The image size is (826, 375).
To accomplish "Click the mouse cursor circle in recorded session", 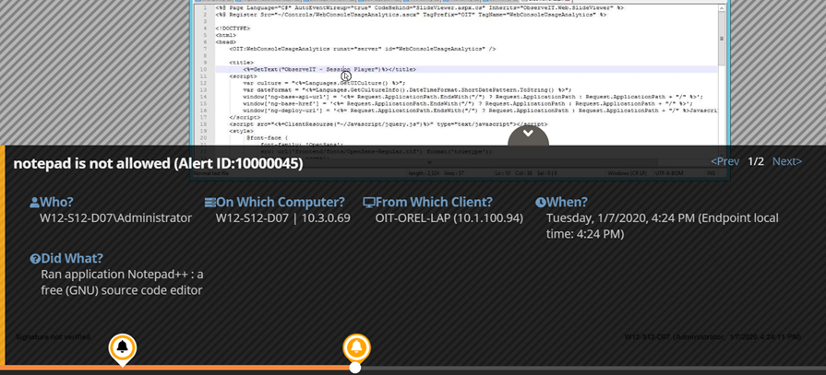I will click(346, 76).
